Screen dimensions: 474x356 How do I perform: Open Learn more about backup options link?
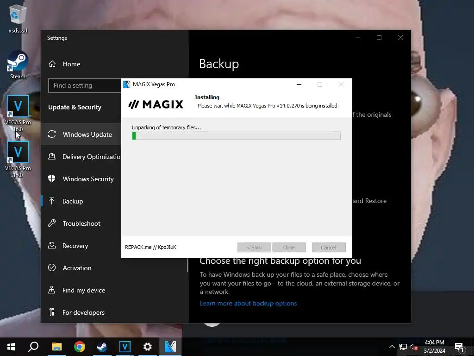(248, 303)
